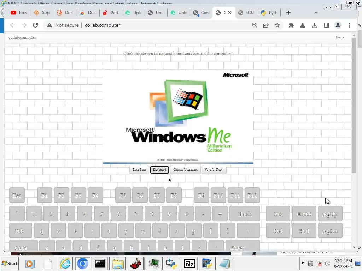The height and width of the screenshot is (271, 362).
Task: Click Vote for Reset button
Action: coord(214,170)
